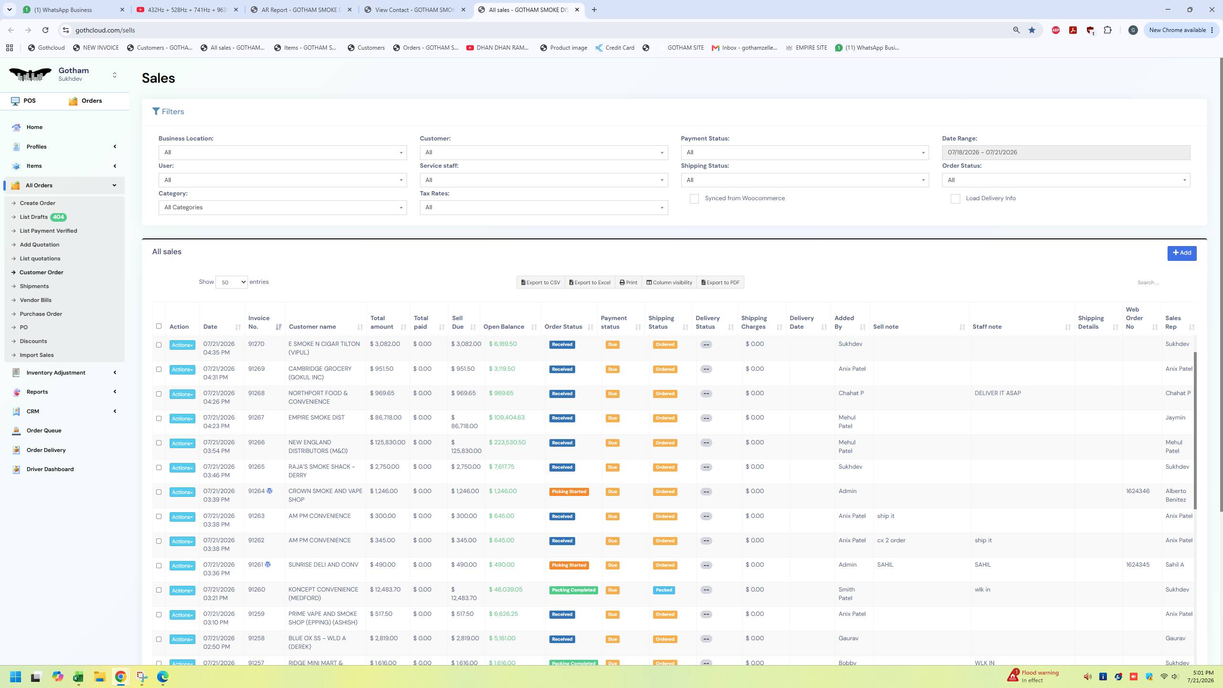The width and height of the screenshot is (1223, 688).
Task: Open the Reports sidebar icon
Action: [x=16, y=392]
